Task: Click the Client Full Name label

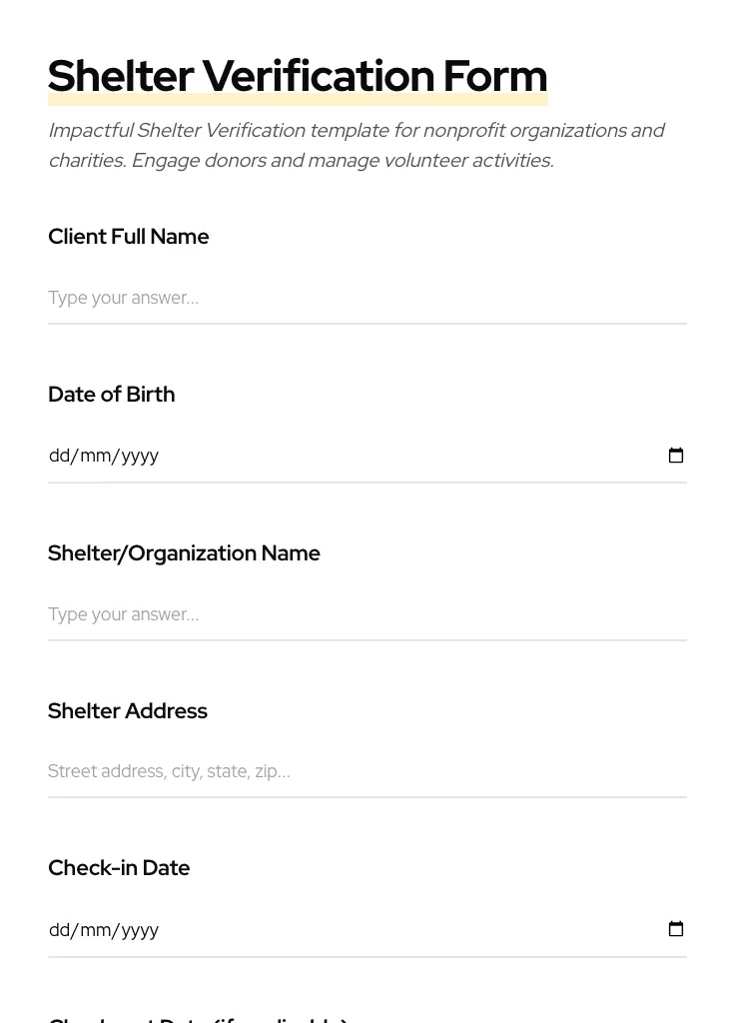Action: click(128, 237)
